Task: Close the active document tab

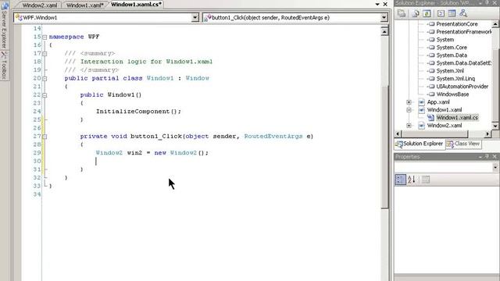Action: pos(385,5)
